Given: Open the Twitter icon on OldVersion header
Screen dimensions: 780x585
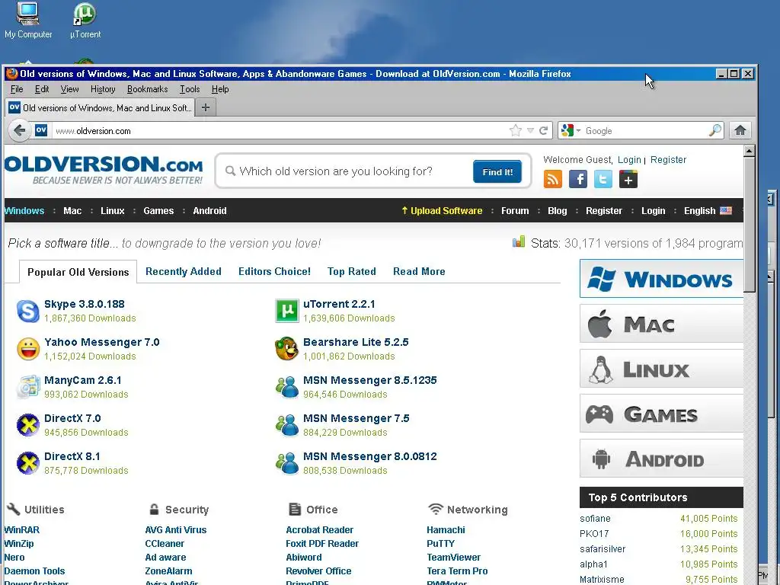Looking at the screenshot, I should point(603,179).
